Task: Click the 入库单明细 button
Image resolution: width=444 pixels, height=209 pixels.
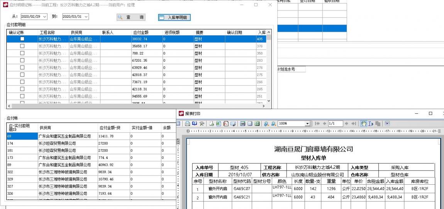Action: 175,17
